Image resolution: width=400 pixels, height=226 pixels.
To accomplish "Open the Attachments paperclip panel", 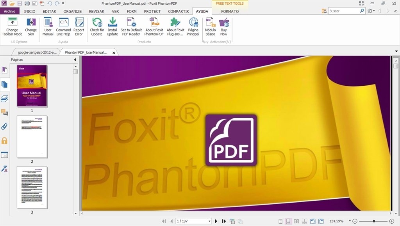I will click(4, 127).
